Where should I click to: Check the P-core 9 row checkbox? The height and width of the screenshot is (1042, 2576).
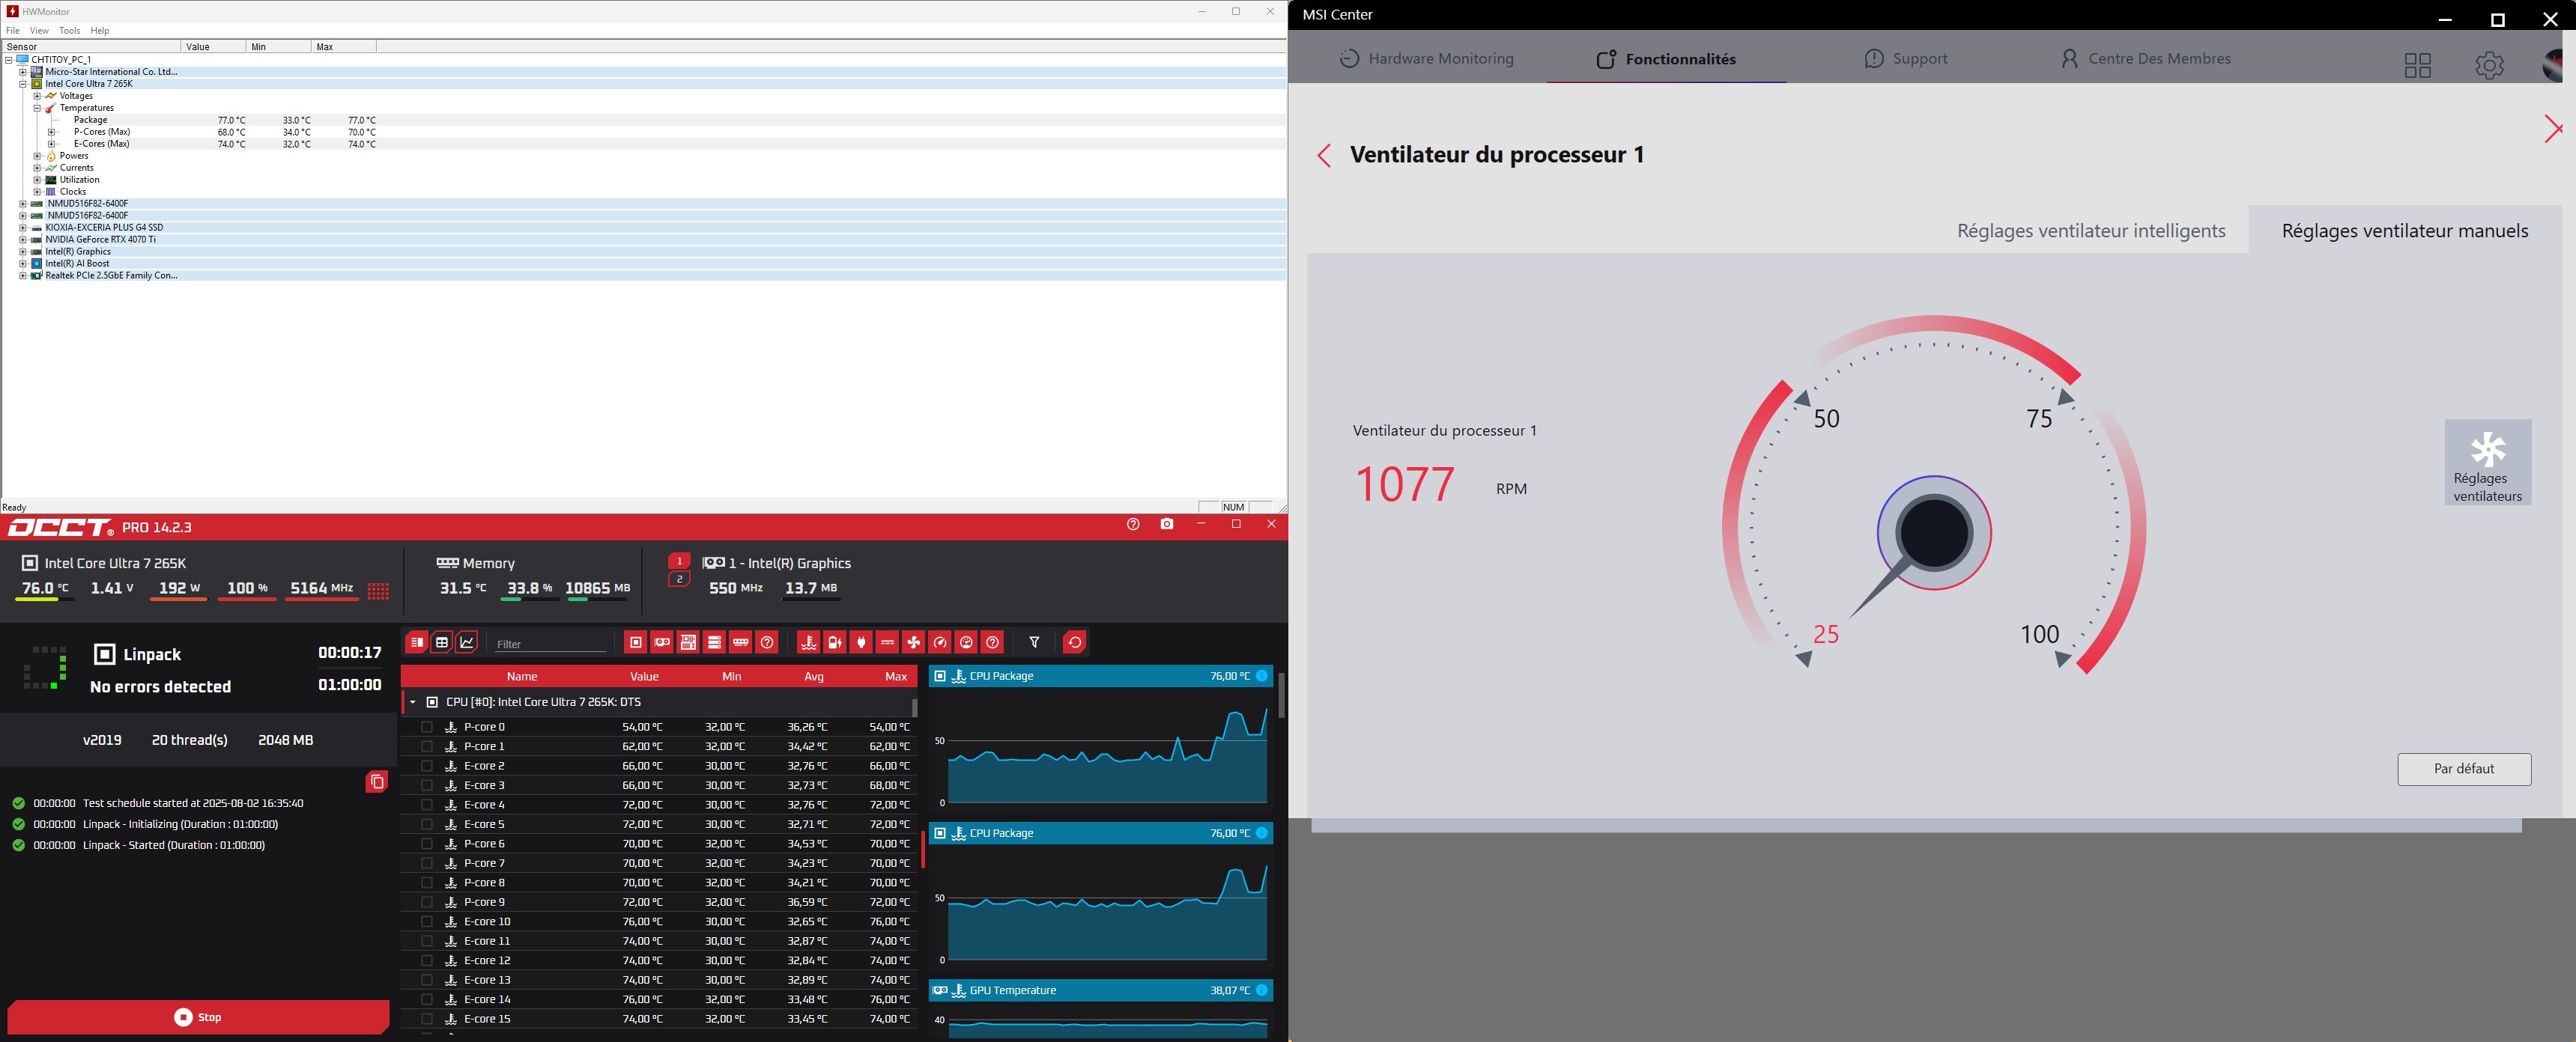(427, 902)
